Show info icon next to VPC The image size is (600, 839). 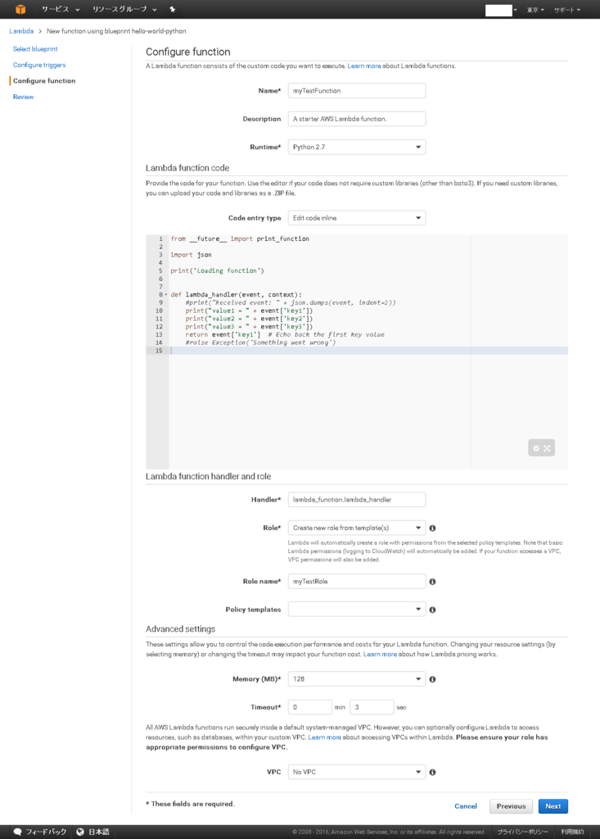pyautogui.click(x=432, y=772)
